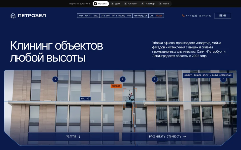Click the УСЛУГИ button
The image size is (241, 150).
pos(74,136)
